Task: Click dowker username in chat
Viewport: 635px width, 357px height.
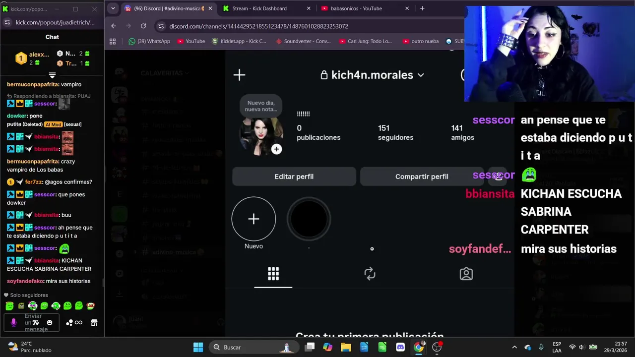Action: pyautogui.click(x=16, y=116)
